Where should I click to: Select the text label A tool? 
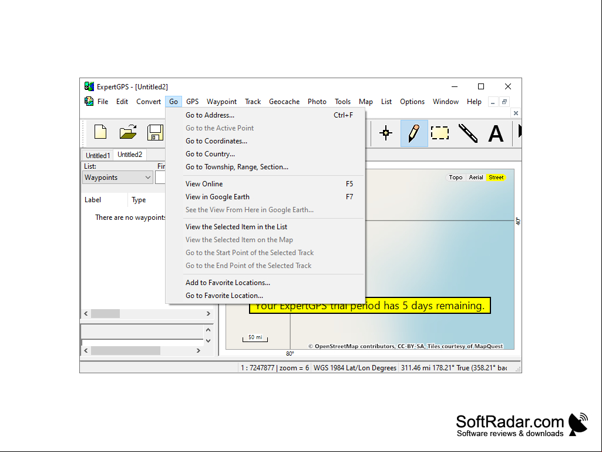(x=496, y=134)
